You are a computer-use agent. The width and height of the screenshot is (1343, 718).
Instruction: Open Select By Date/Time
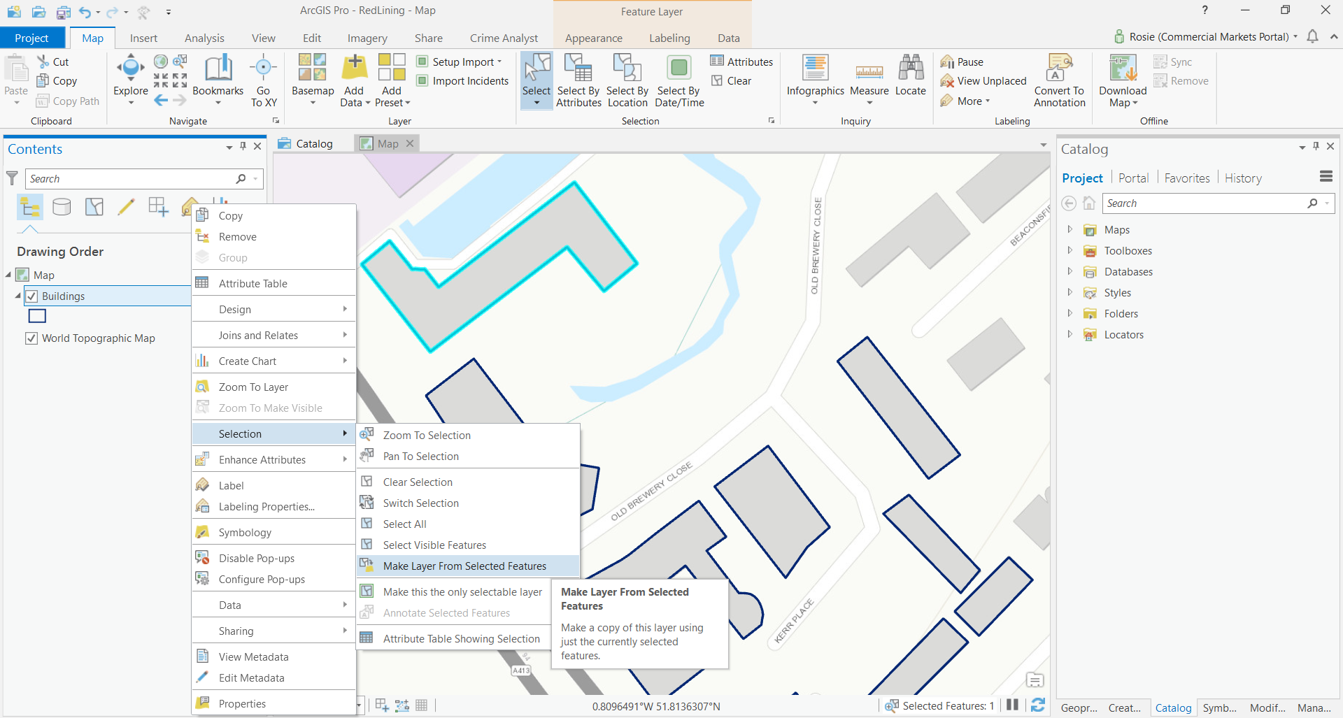[x=679, y=80]
